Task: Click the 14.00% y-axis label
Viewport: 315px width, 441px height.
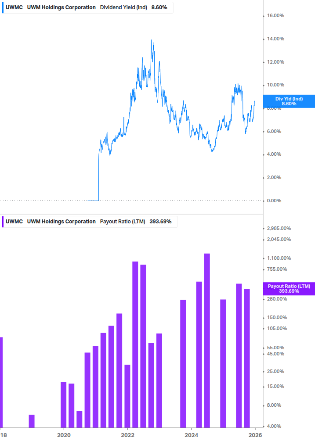Action: [x=275, y=39]
